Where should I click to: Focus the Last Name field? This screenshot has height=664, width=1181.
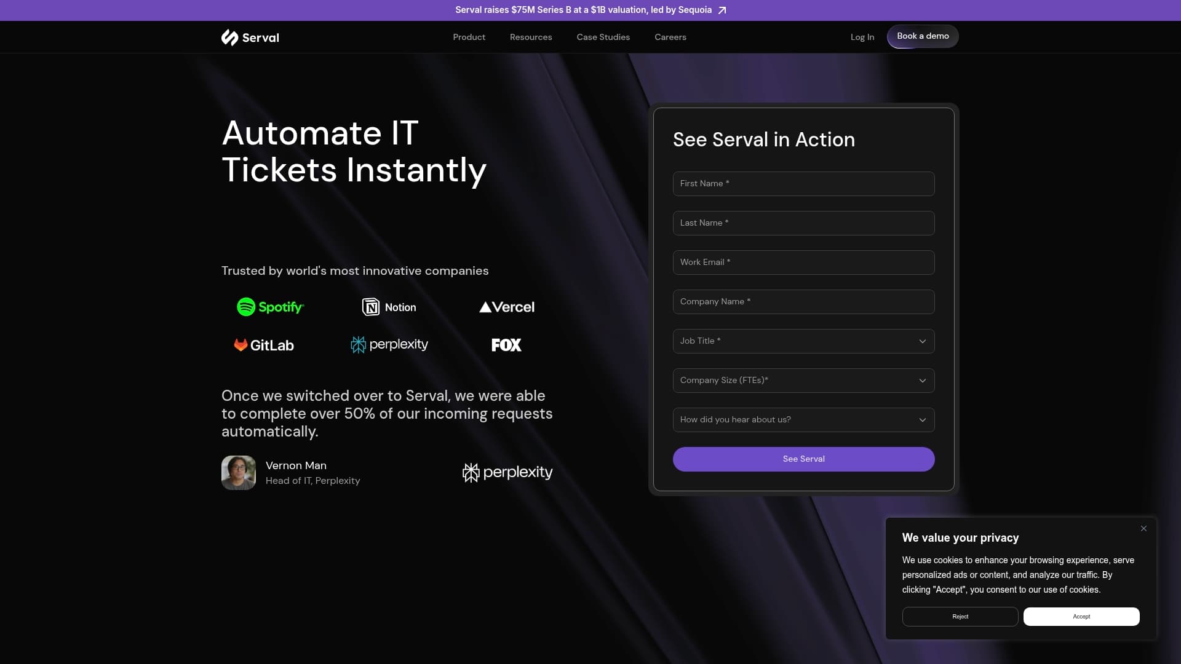click(803, 223)
